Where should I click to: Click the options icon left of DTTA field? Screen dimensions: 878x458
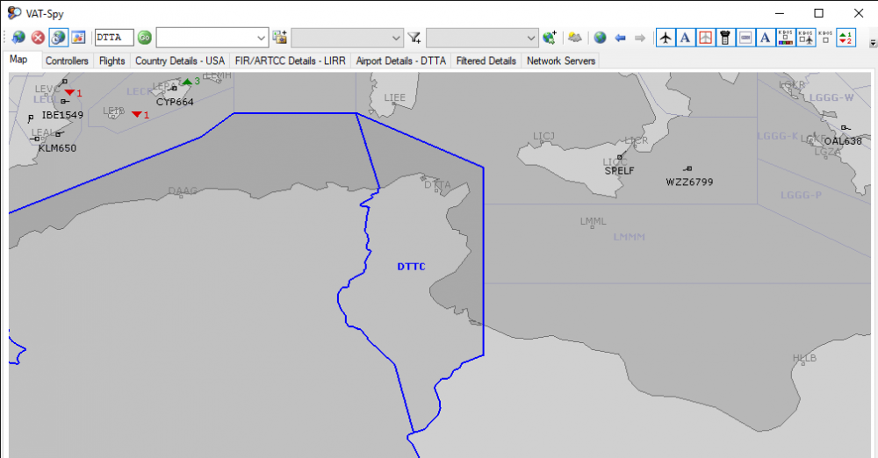78,38
